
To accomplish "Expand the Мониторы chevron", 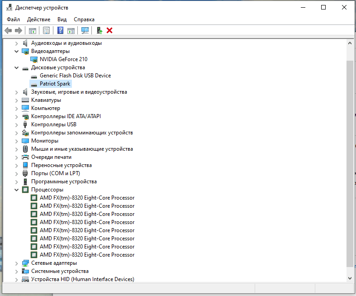I will coord(16,141).
